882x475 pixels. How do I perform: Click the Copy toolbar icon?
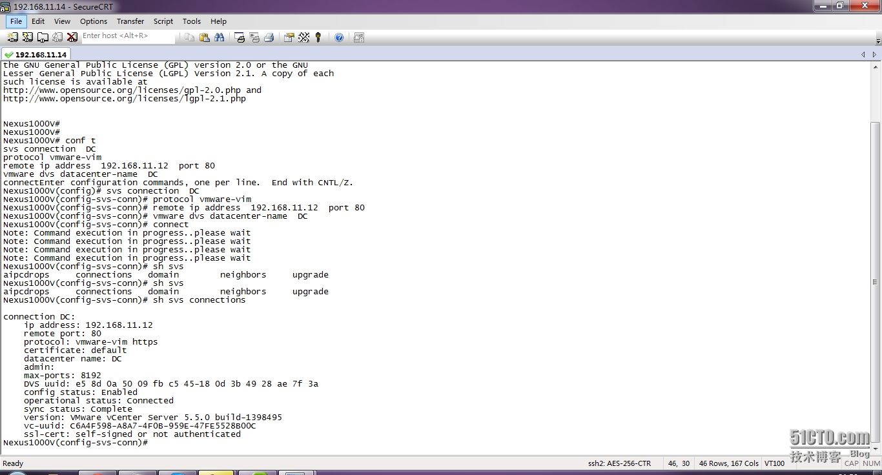[190, 37]
